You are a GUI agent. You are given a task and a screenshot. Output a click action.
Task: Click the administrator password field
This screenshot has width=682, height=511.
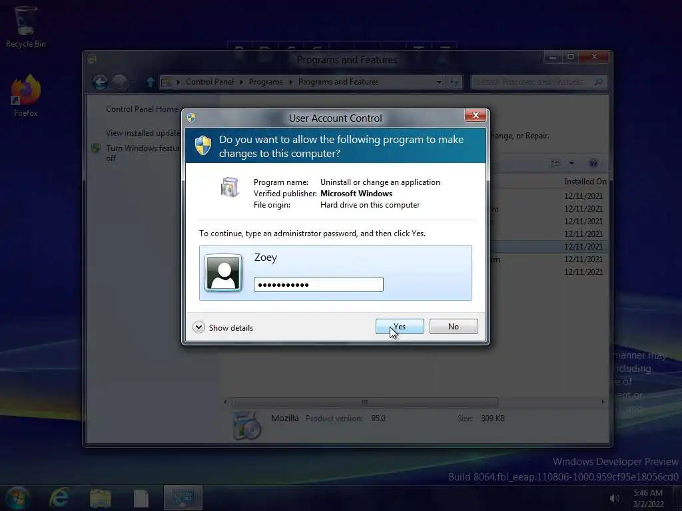coord(318,285)
